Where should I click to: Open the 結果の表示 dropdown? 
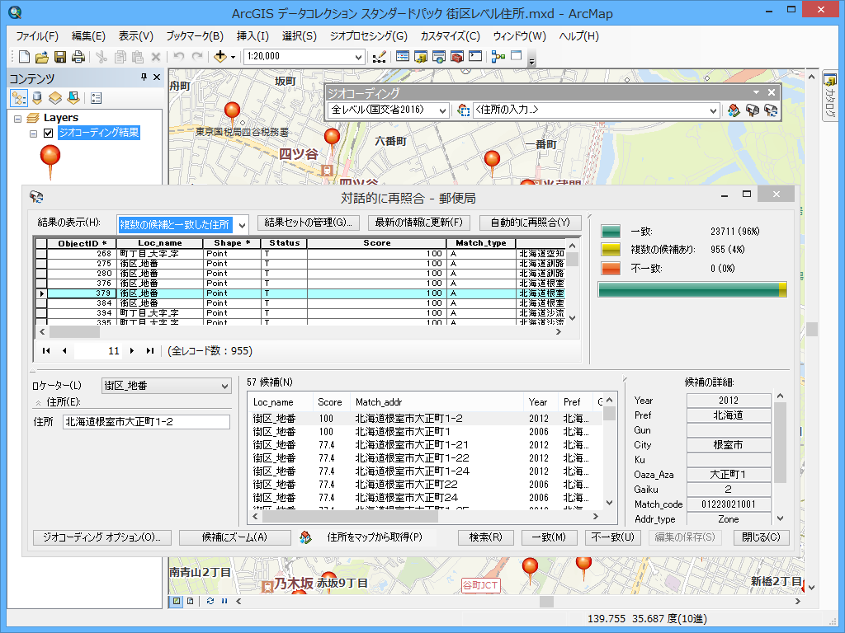pos(241,224)
